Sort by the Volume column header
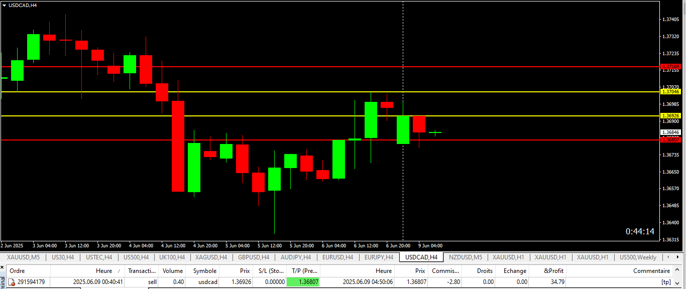The width and height of the screenshot is (686, 289). (172, 271)
